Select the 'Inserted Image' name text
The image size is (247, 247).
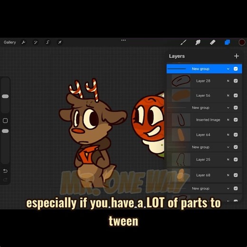point(208,120)
